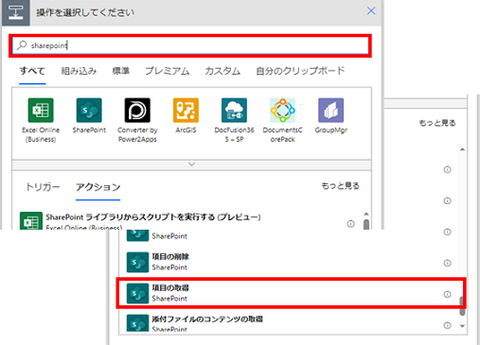Close the operation selection dialog

(x=371, y=11)
